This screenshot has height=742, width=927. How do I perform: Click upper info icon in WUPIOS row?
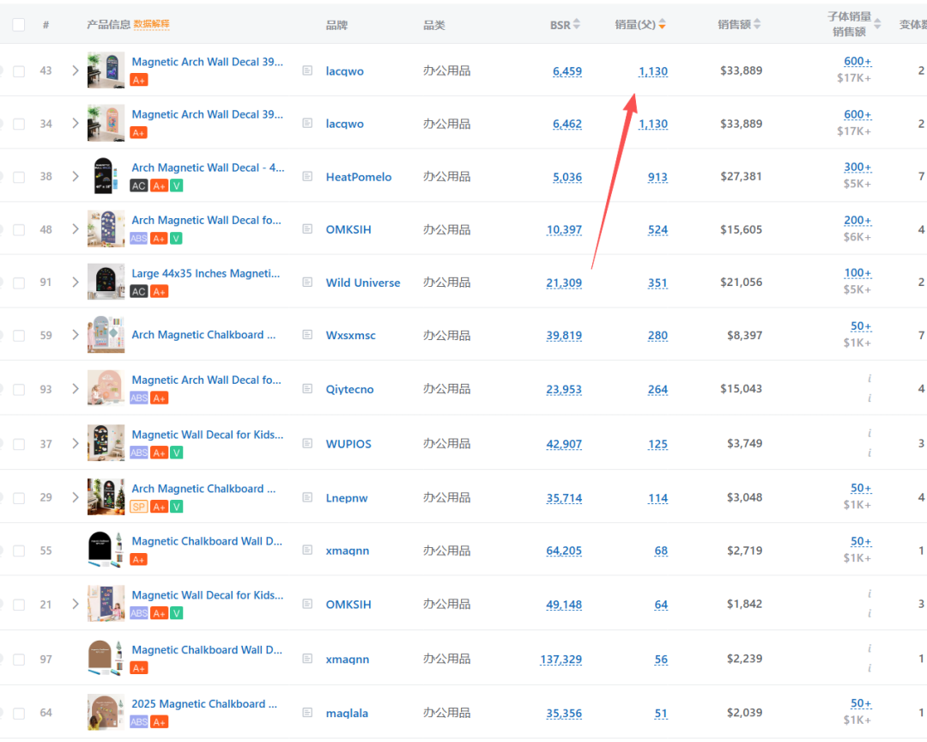(869, 433)
